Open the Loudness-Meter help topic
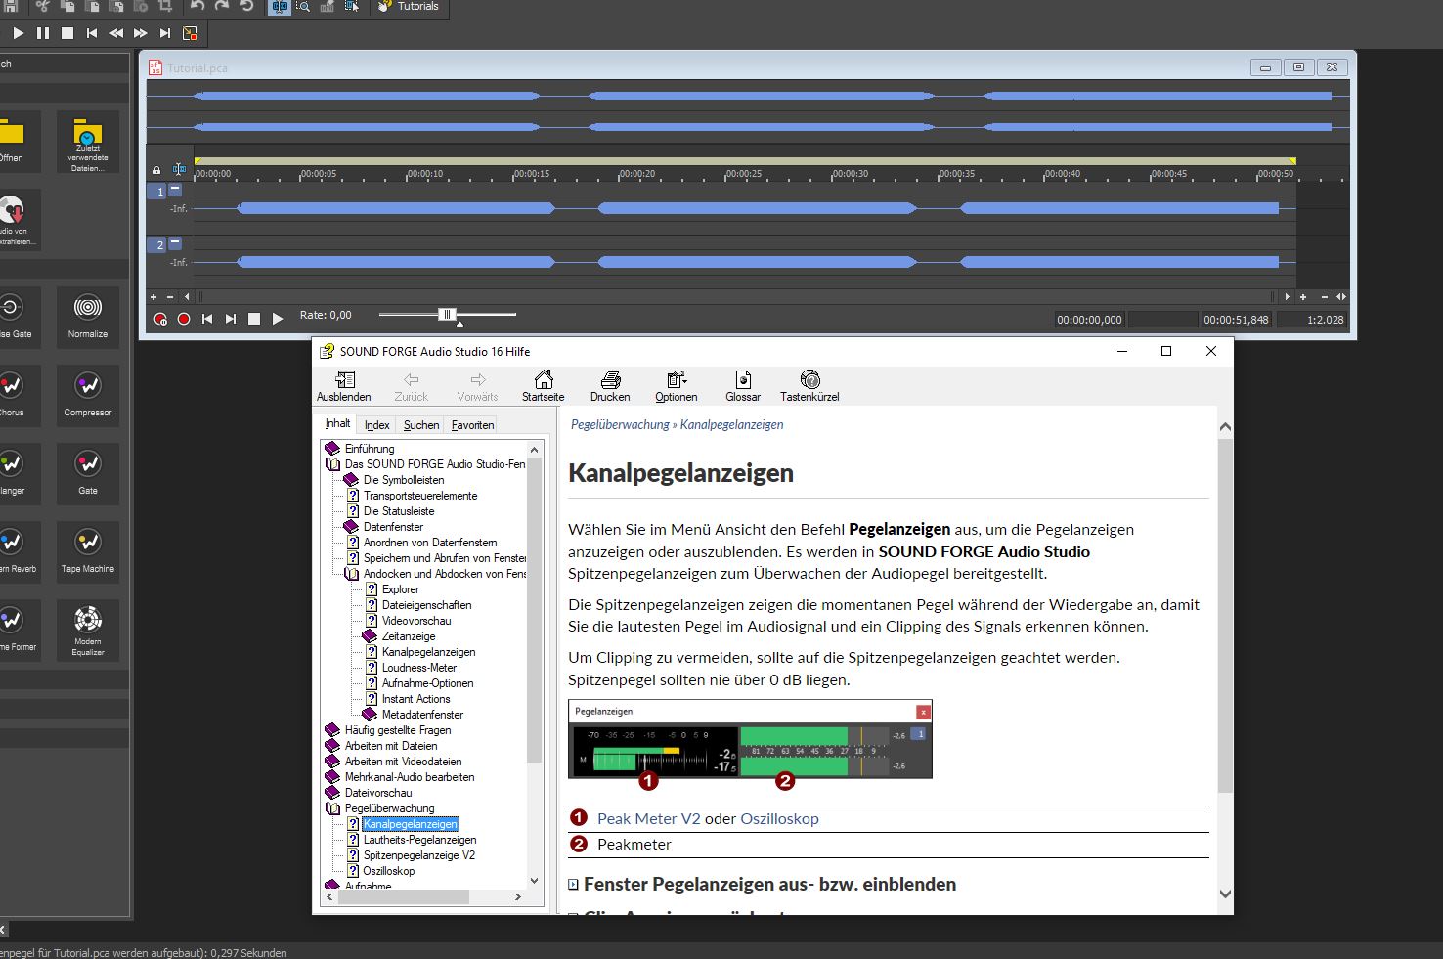 coord(419,668)
